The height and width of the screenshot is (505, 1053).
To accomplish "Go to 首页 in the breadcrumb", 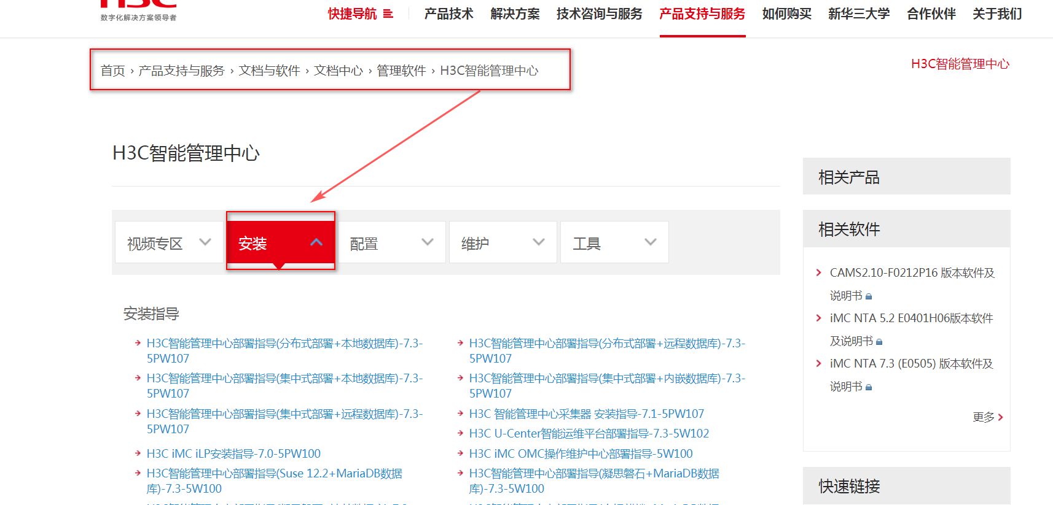I will coord(113,71).
